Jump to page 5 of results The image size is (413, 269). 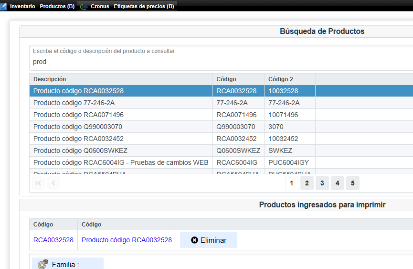click(x=352, y=183)
